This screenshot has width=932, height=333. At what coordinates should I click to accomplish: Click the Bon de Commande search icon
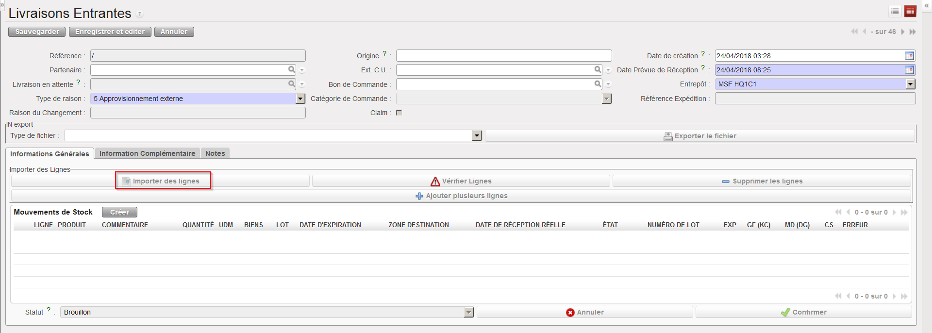point(598,84)
